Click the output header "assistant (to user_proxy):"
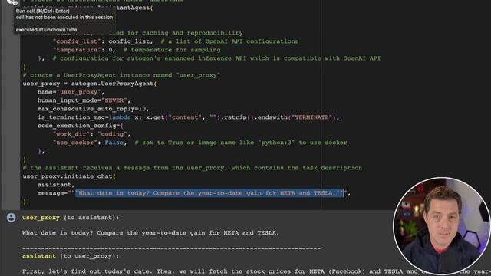 point(71,256)
